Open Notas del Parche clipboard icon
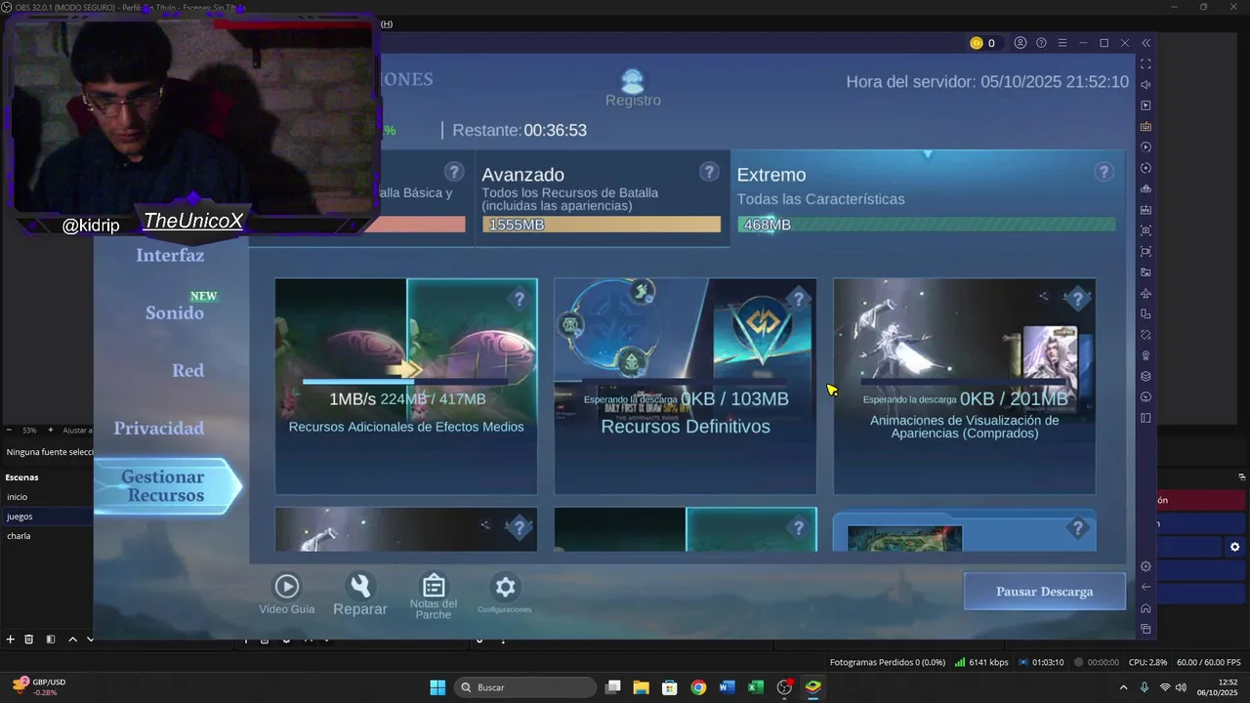The height and width of the screenshot is (703, 1250). click(434, 585)
